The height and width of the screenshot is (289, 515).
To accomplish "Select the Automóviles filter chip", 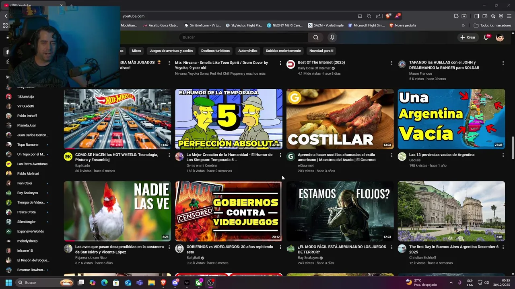I will 247,51.
